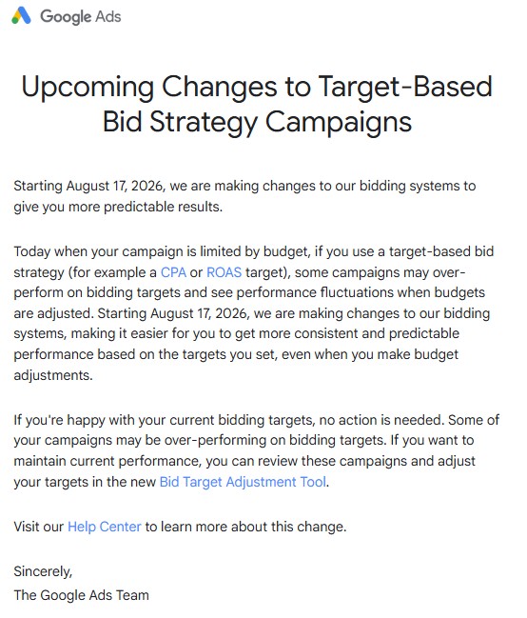This screenshot has height=618, width=527.
Task: Click the "Bid Strategy Campaigns" heading line
Action: click(x=257, y=121)
